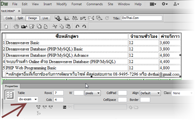This screenshot has width=195, height=120.
Task: Click the Paste clipboard icon
Action: [x=68, y=26]
